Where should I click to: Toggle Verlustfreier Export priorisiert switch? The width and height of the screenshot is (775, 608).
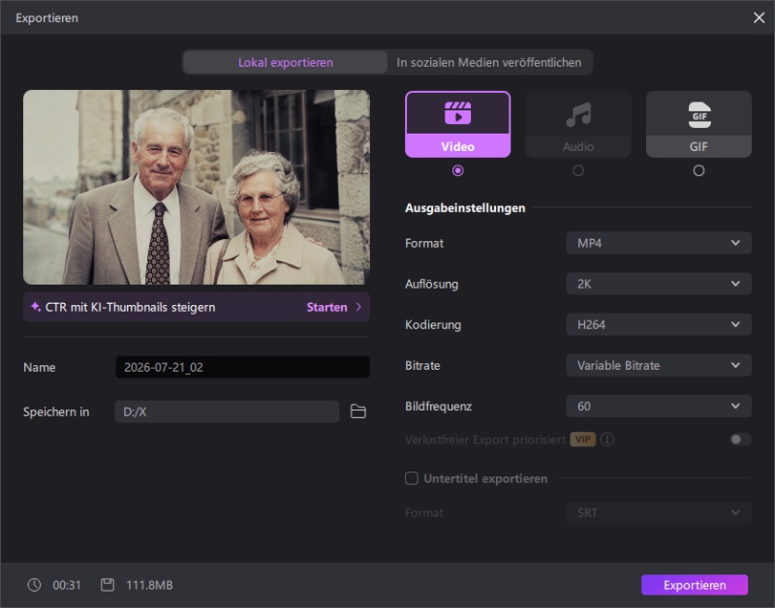tap(740, 440)
